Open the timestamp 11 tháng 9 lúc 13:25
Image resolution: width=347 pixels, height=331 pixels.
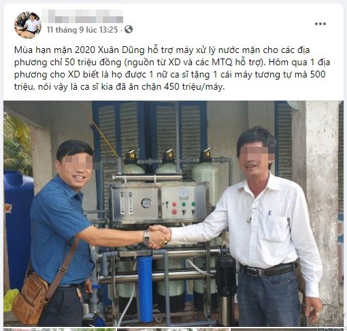point(82,30)
